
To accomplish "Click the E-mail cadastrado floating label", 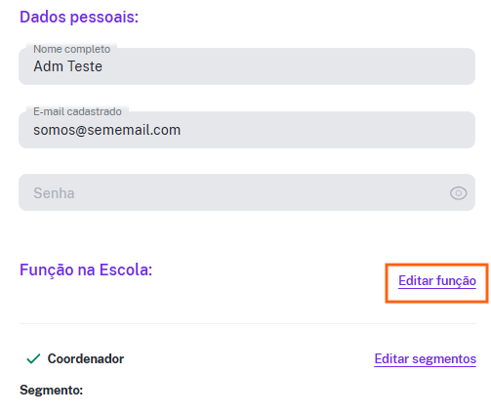I will click(77, 111).
